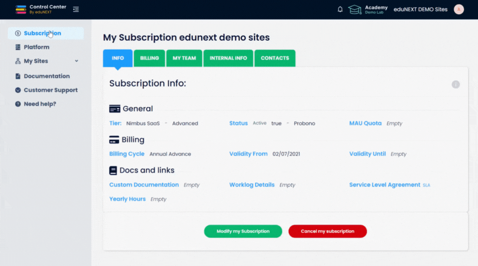Click the Platform server icon in sidebar

[x=18, y=47]
